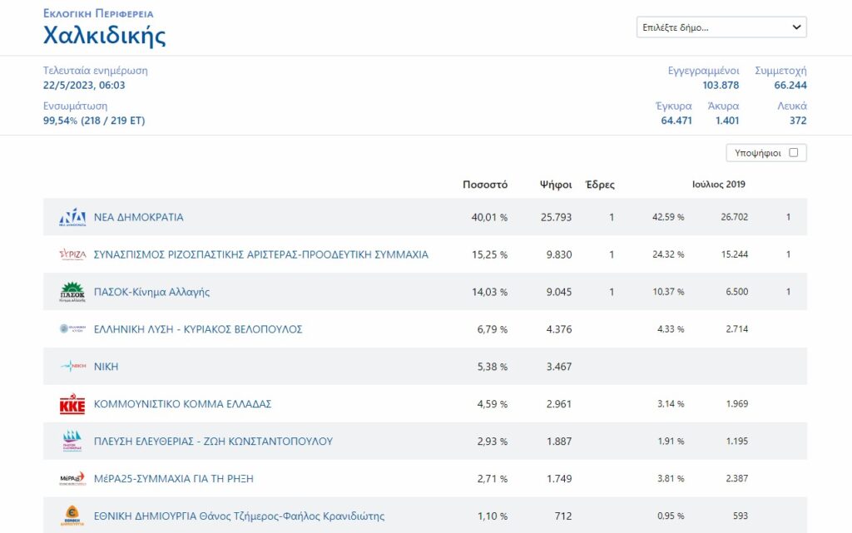Click the Ψήφοι column header
Screen dimensions: 852x533
(x=556, y=185)
